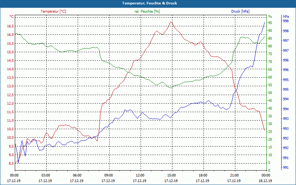Click the 0 humidity axis value
Image resolution: width=296 pixels, height=185 pixels.
click(269, 171)
